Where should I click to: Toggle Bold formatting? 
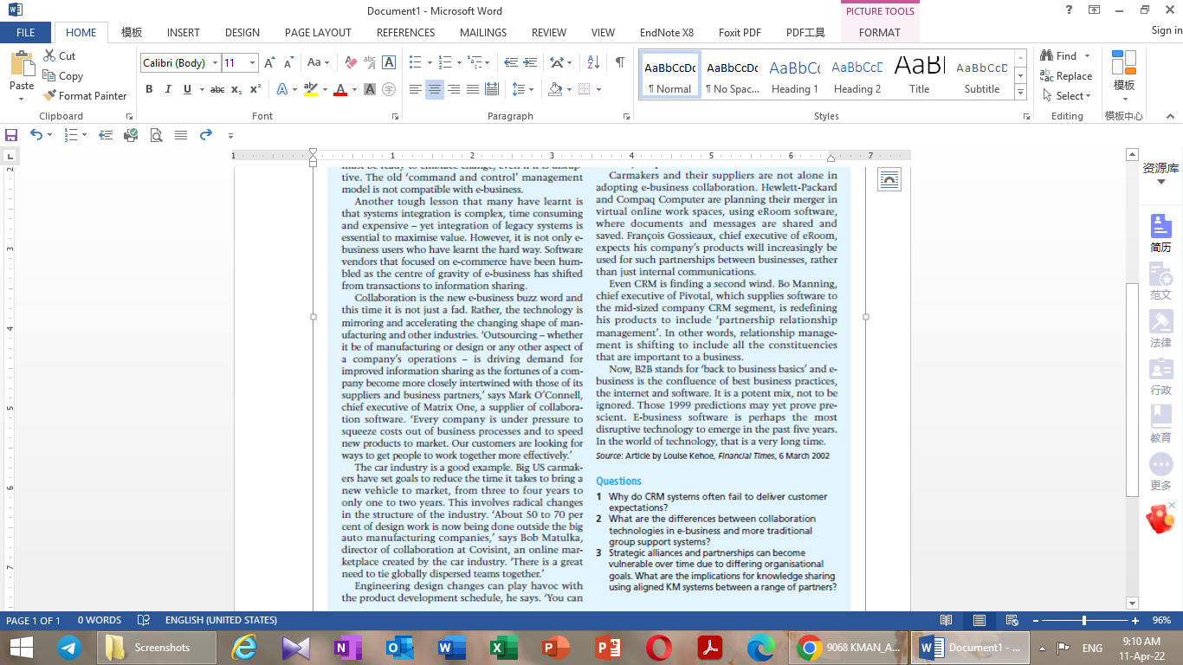[x=149, y=89]
